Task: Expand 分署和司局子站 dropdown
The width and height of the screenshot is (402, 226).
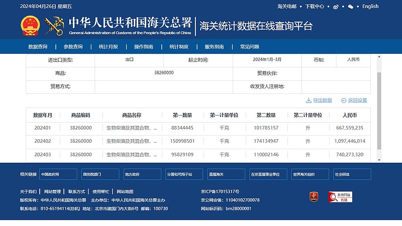Action: (184, 174)
